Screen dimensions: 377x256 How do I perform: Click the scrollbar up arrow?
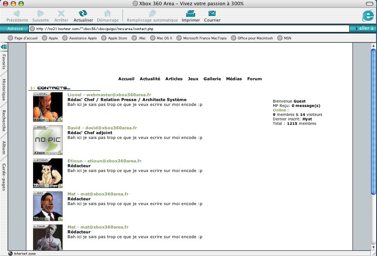pos(373,46)
